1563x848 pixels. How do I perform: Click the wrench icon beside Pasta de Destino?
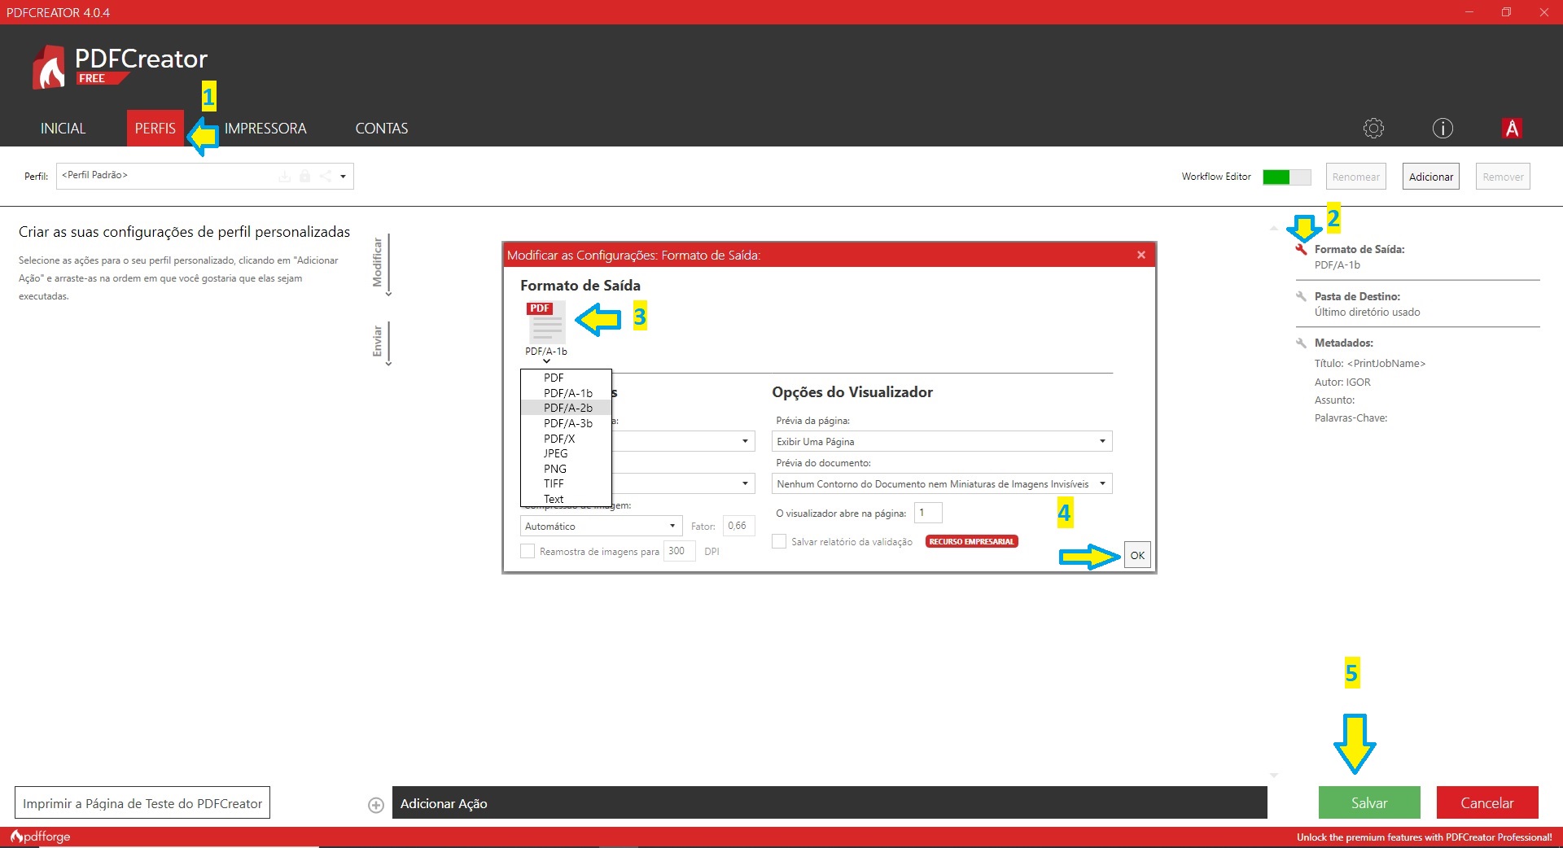(x=1301, y=297)
